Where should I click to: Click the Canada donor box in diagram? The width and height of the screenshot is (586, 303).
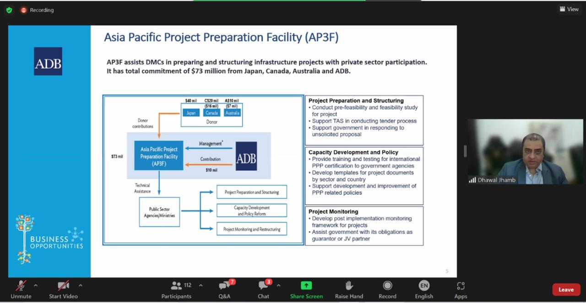tap(212, 113)
